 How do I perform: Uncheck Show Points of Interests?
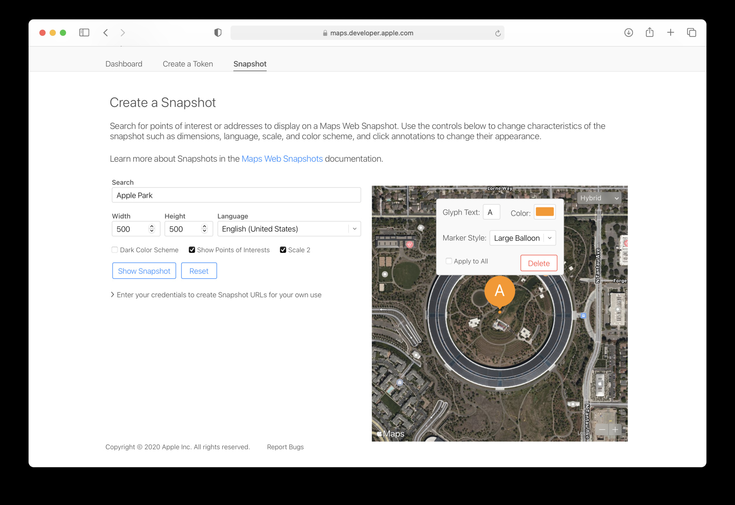pyautogui.click(x=192, y=250)
